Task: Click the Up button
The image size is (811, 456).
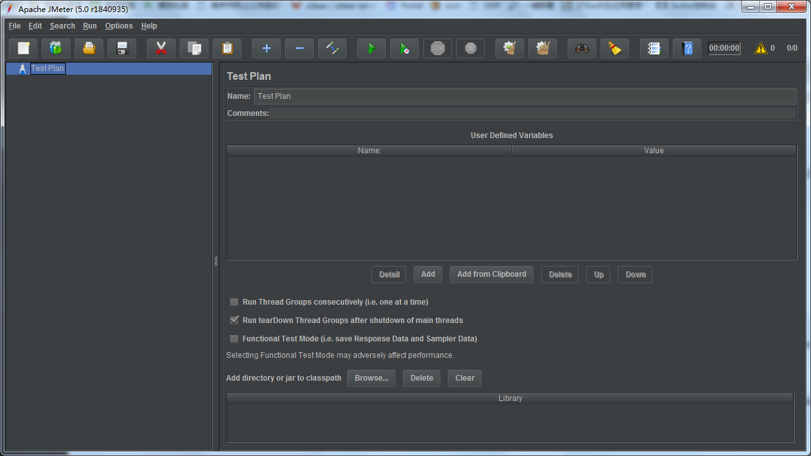Action: (x=599, y=274)
